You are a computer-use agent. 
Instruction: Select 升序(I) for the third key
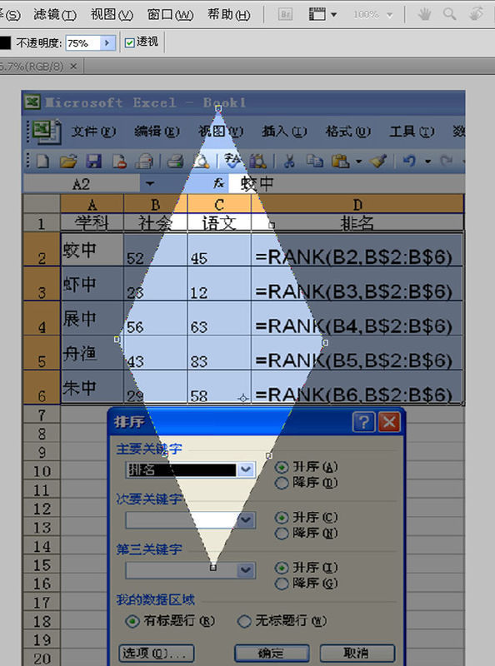[x=282, y=568]
